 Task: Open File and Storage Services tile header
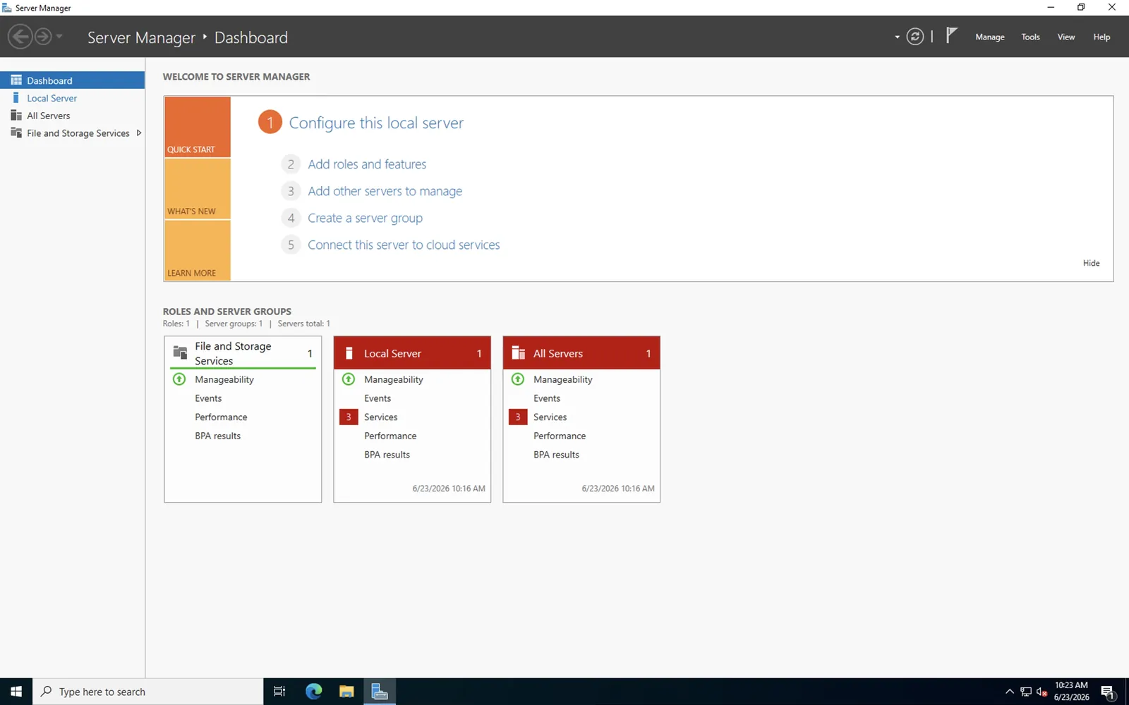click(243, 353)
